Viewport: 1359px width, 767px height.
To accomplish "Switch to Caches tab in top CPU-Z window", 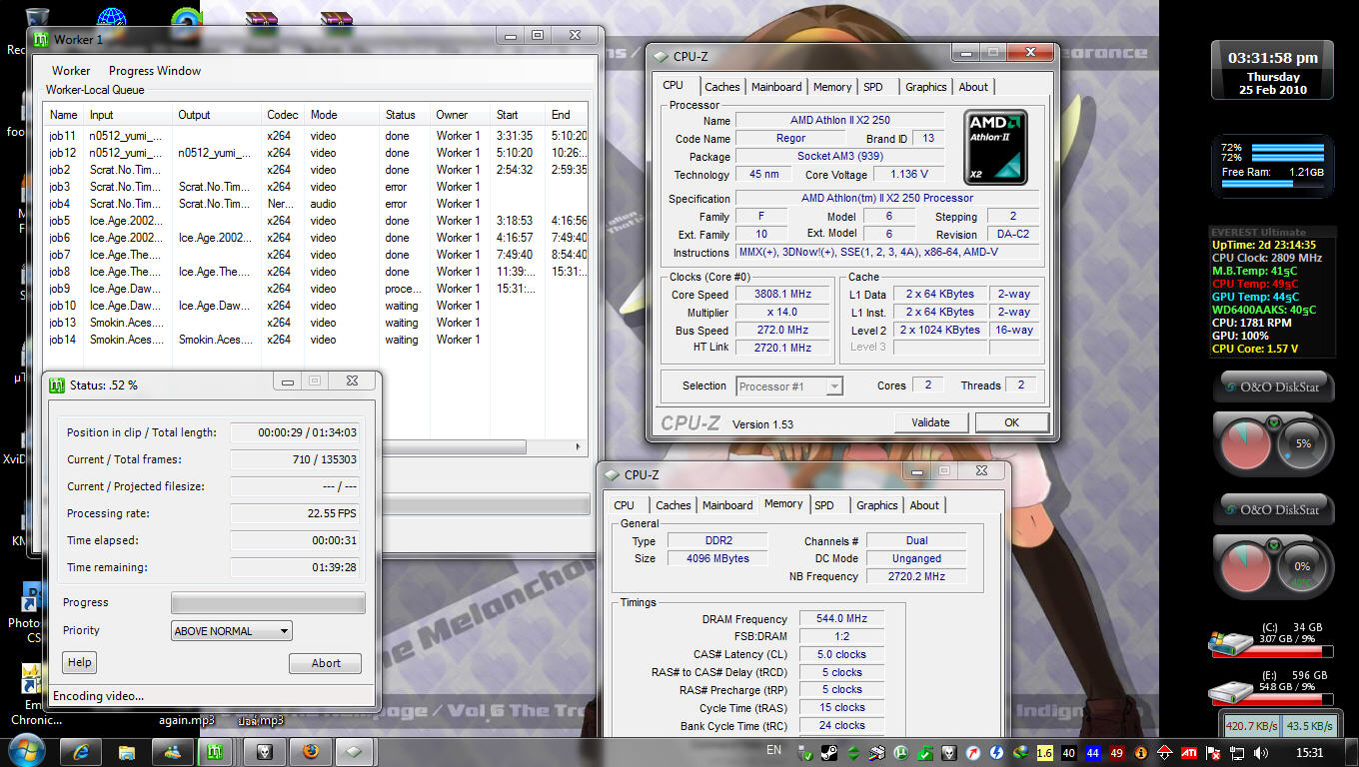I will [721, 87].
